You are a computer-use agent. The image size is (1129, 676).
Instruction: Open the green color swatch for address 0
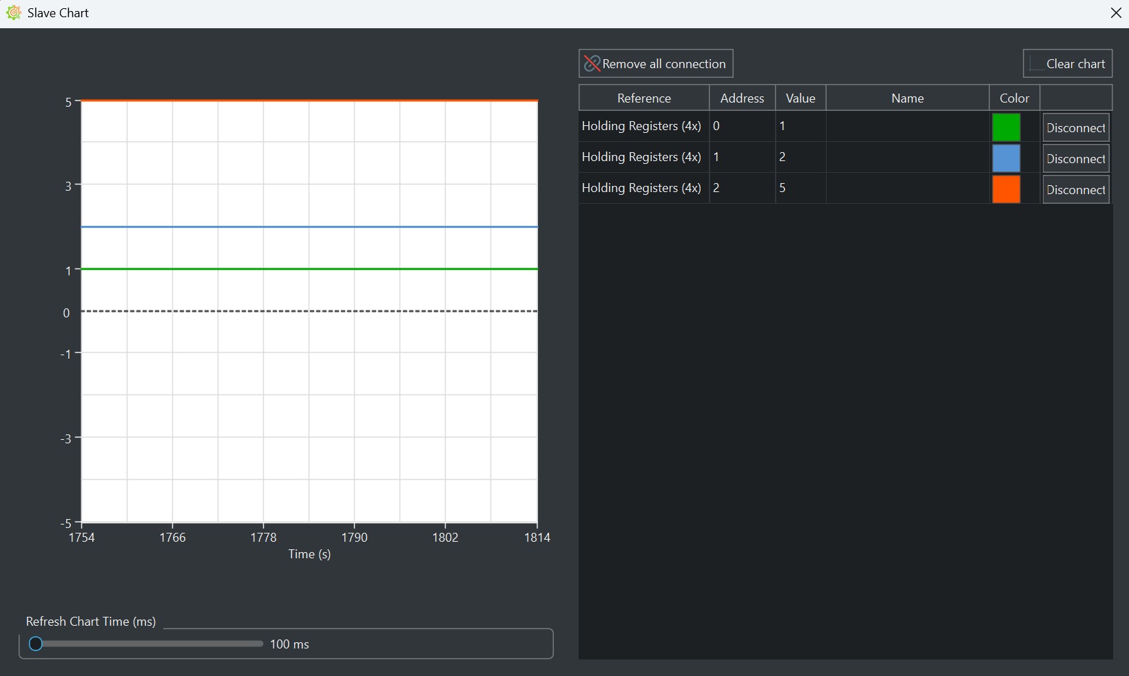pos(1006,127)
